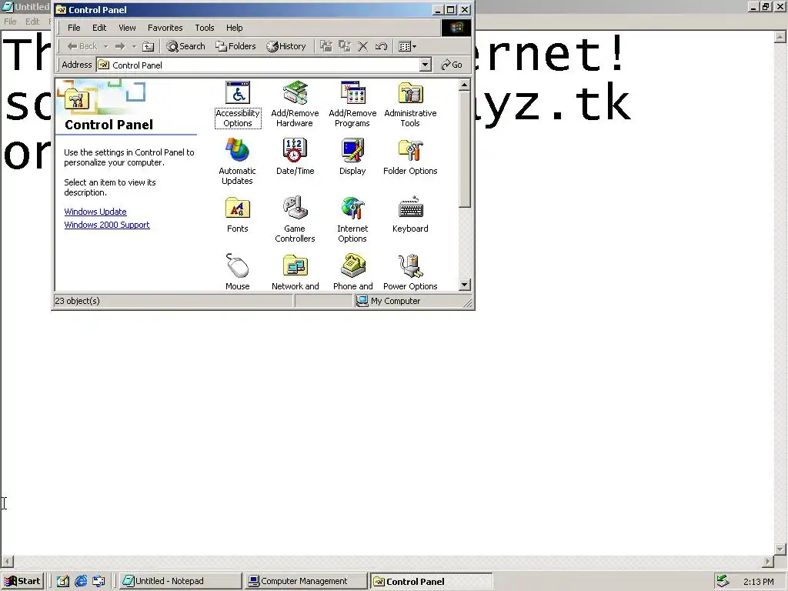Click the Delete X toolbar icon
The image size is (788, 591).
pos(363,46)
